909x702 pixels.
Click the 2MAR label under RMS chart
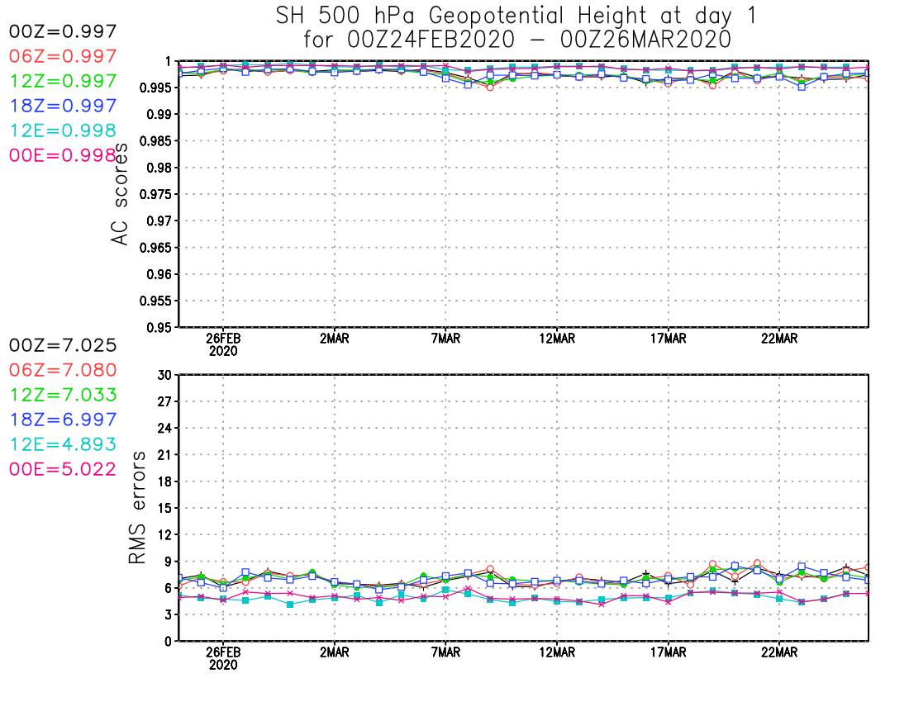point(335,652)
